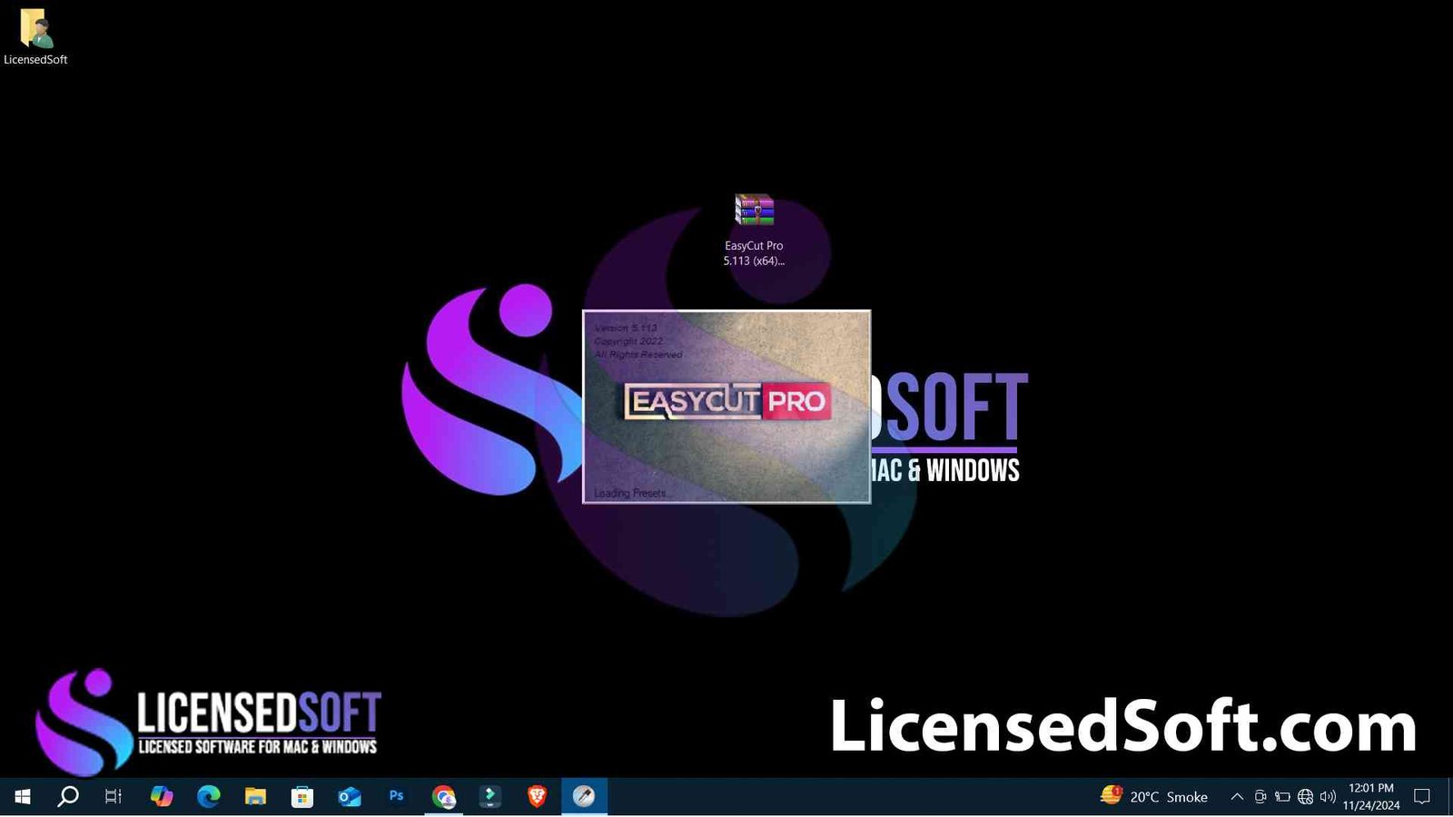
Task: Launch Brave browser from the taskbar
Action: click(x=538, y=796)
